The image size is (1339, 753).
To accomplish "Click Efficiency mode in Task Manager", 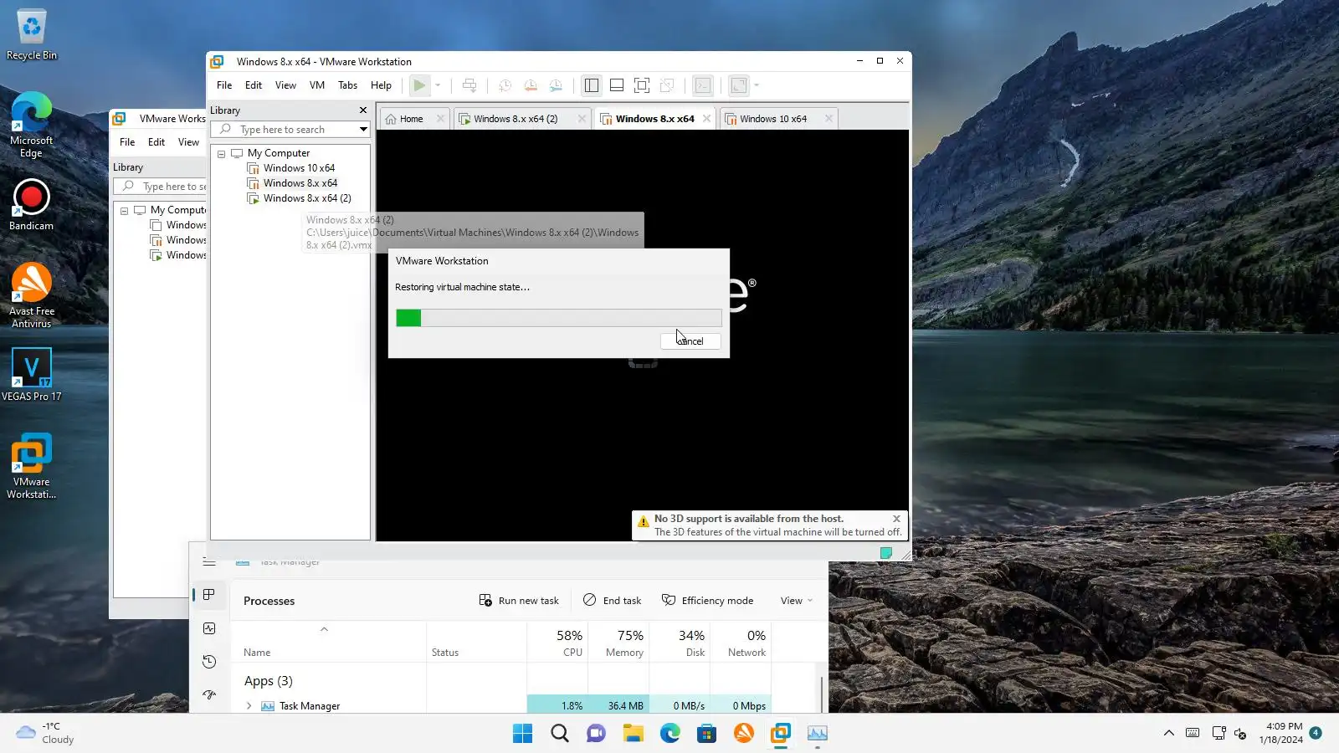I will tap(708, 601).
